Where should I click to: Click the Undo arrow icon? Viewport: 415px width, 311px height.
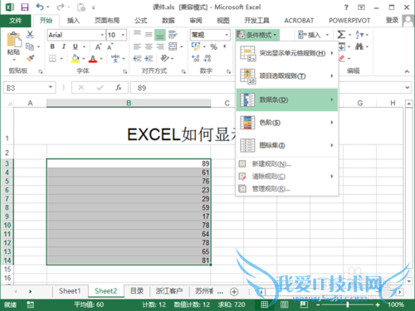[x=40, y=7]
